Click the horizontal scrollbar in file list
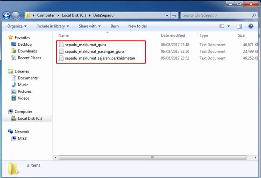 (152, 157)
